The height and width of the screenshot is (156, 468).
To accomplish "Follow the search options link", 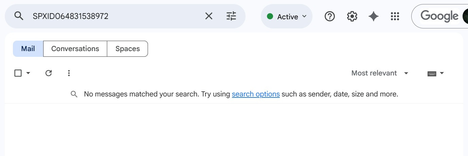I will 256,94.
